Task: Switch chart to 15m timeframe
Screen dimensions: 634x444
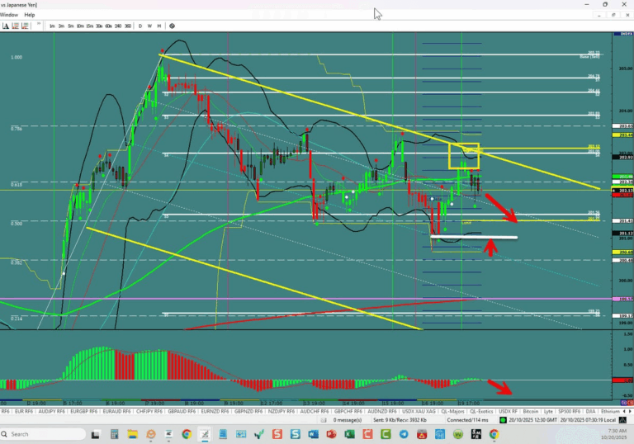Action: pyautogui.click(x=89, y=26)
